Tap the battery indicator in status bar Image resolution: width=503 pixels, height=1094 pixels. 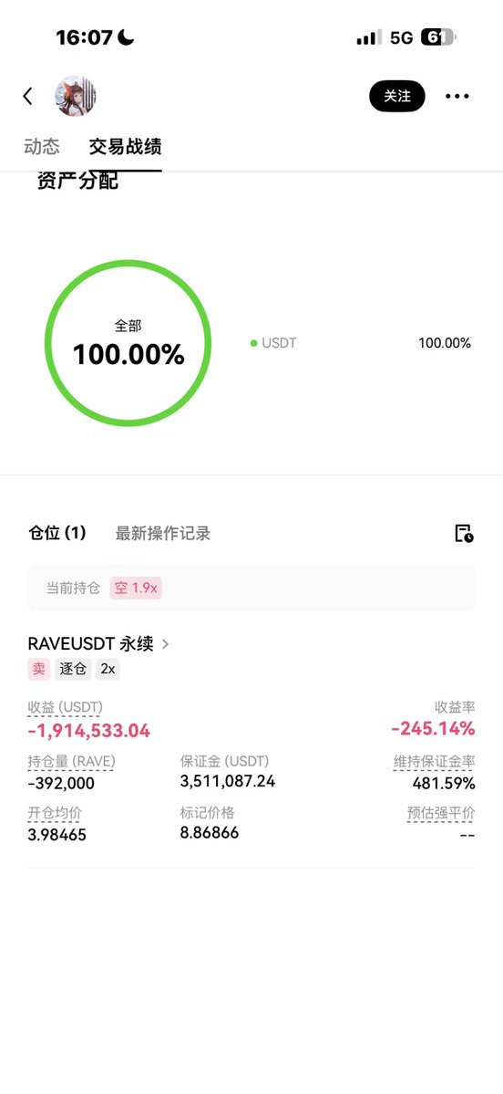pos(438,37)
